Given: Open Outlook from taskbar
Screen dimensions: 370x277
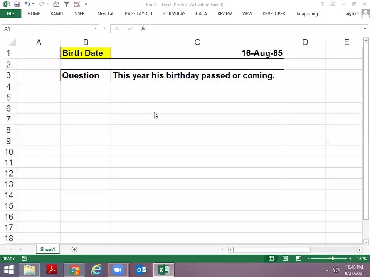Looking at the screenshot, I should coord(141,270).
